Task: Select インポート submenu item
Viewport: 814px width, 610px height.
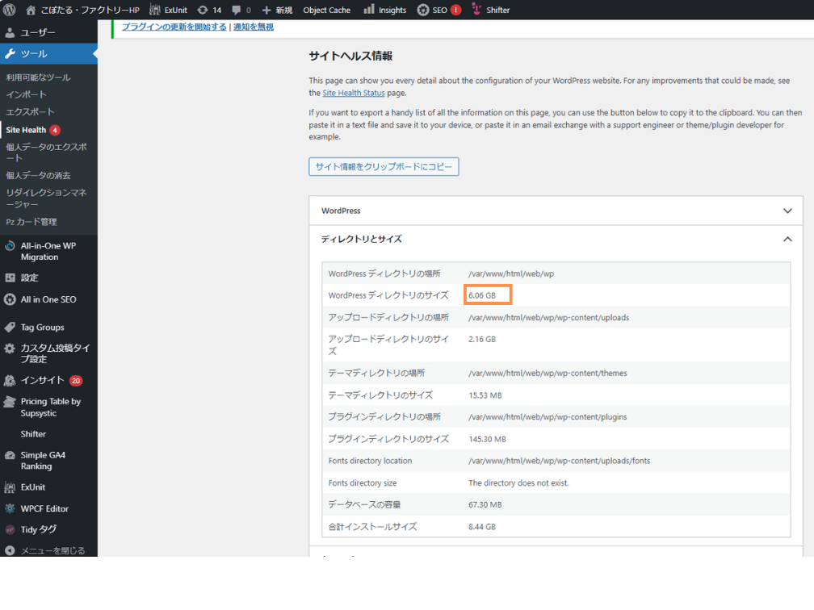Action: (27, 94)
